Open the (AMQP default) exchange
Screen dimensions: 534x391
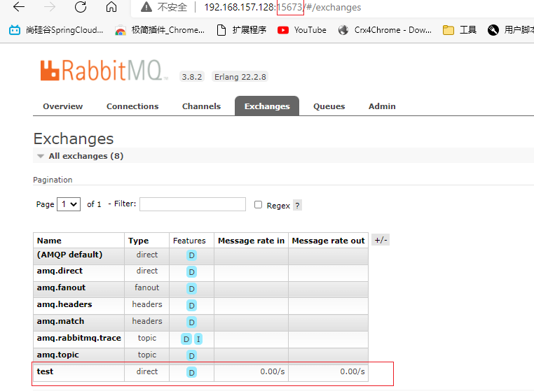click(69, 255)
